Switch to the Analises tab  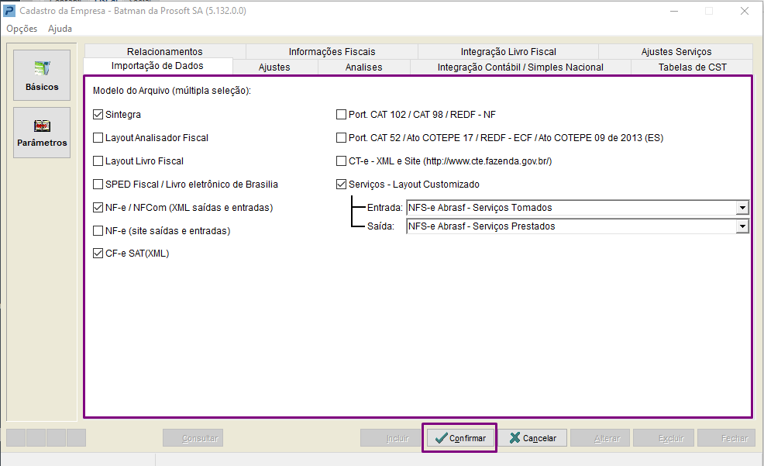(364, 67)
